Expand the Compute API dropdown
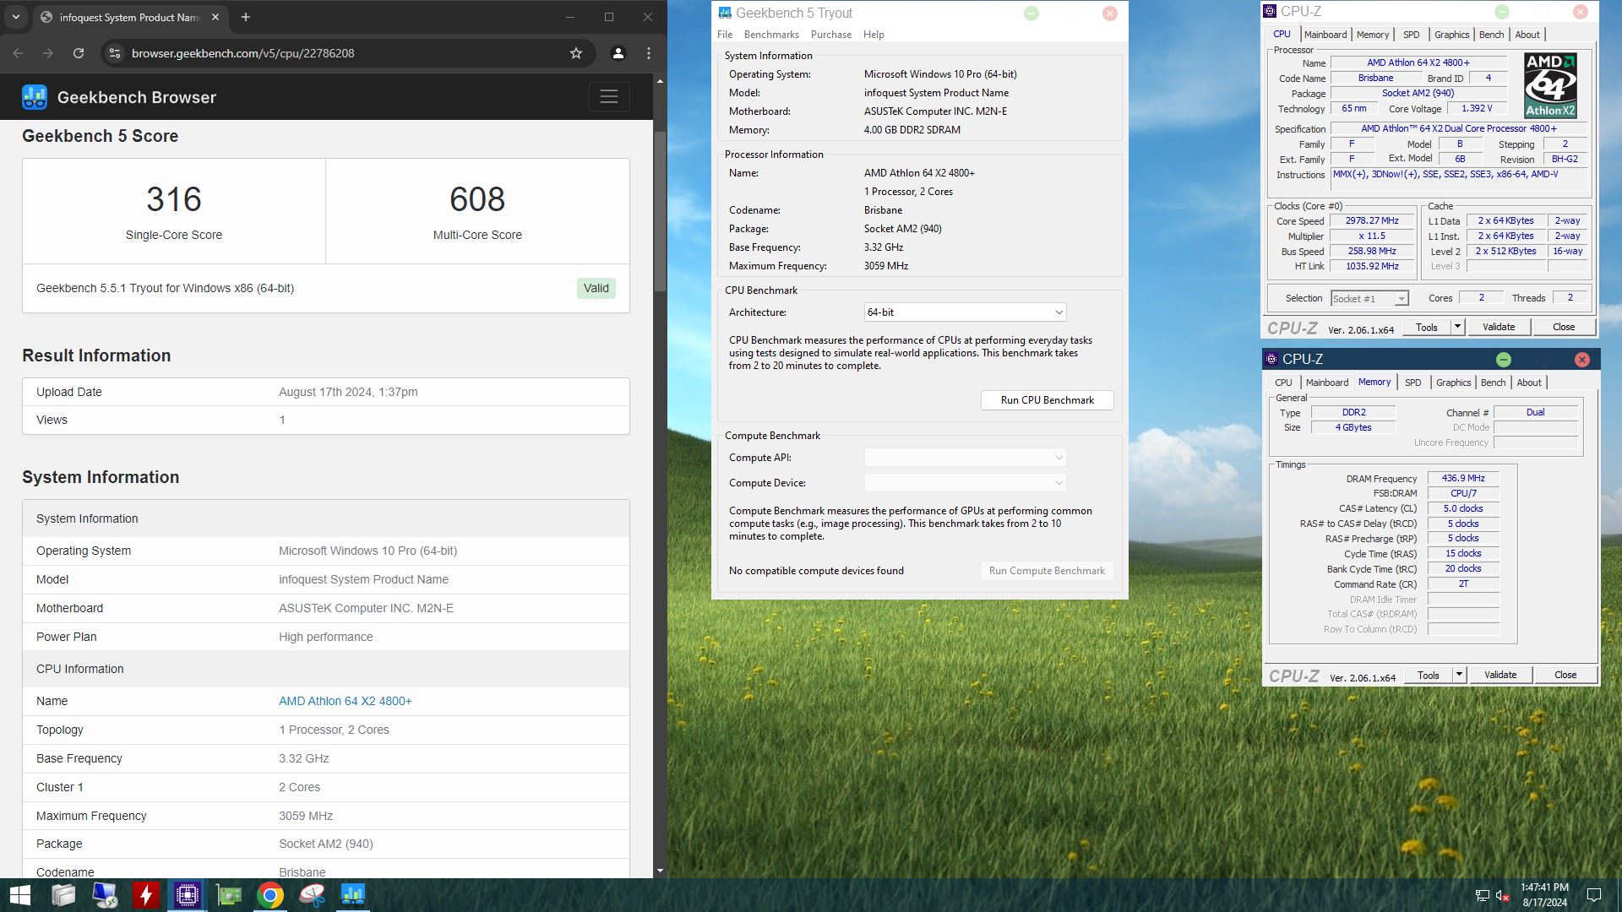Viewport: 1622px width, 912px height. (965, 458)
